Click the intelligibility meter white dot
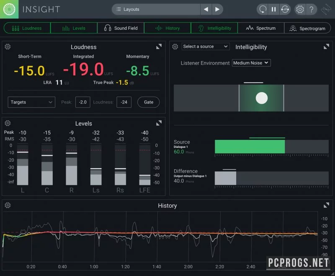 click(x=261, y=98)
